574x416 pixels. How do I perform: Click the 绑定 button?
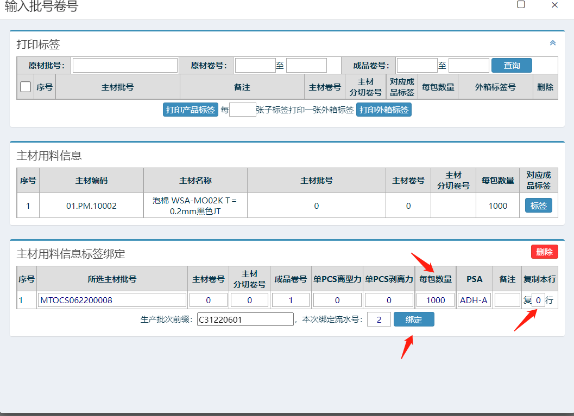click(414, 319)
